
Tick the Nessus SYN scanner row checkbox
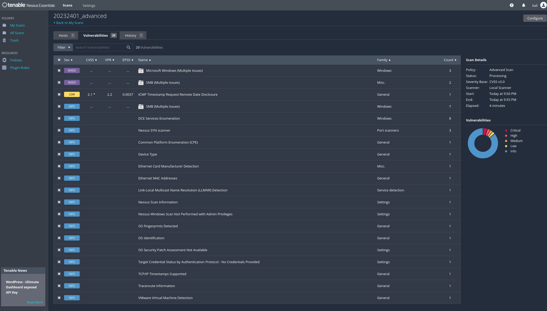pos(59,130)
